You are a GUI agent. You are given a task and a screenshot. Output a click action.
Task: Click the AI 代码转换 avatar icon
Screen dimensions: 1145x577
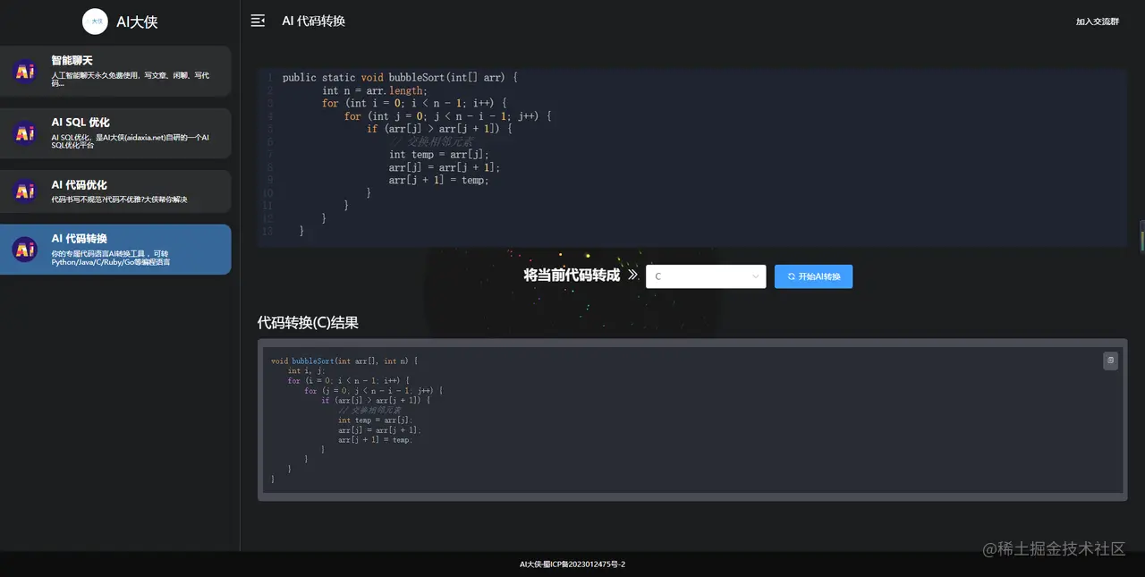pyautogui.click(x=25, y=249)
